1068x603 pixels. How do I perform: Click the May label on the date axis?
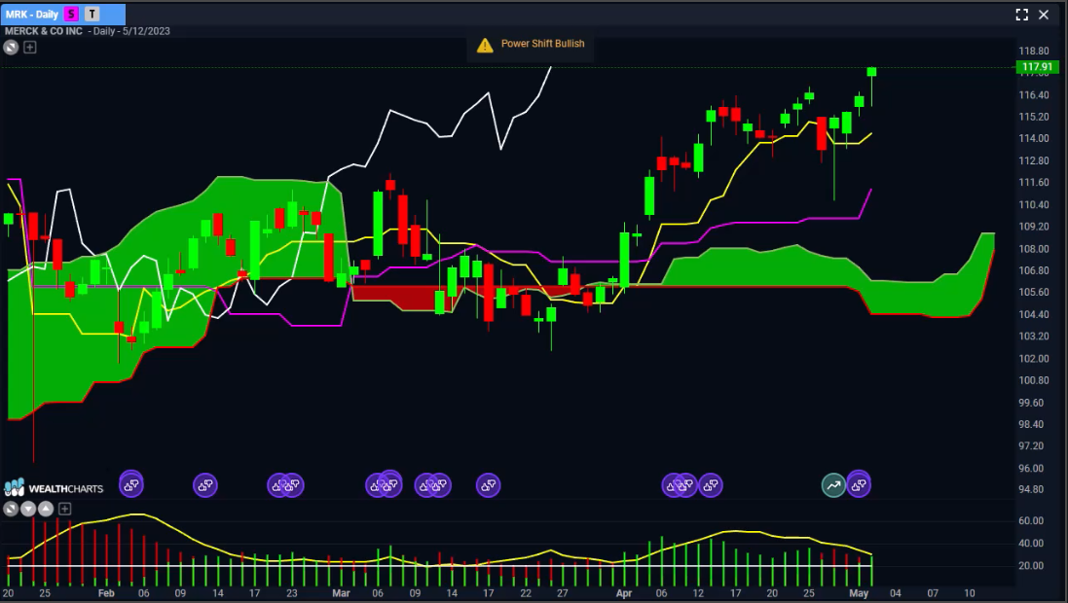pos(859,593)
